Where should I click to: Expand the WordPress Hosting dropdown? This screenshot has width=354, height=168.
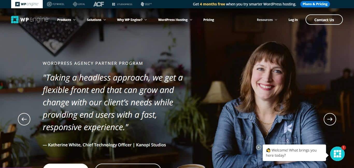tap(175, 20)
